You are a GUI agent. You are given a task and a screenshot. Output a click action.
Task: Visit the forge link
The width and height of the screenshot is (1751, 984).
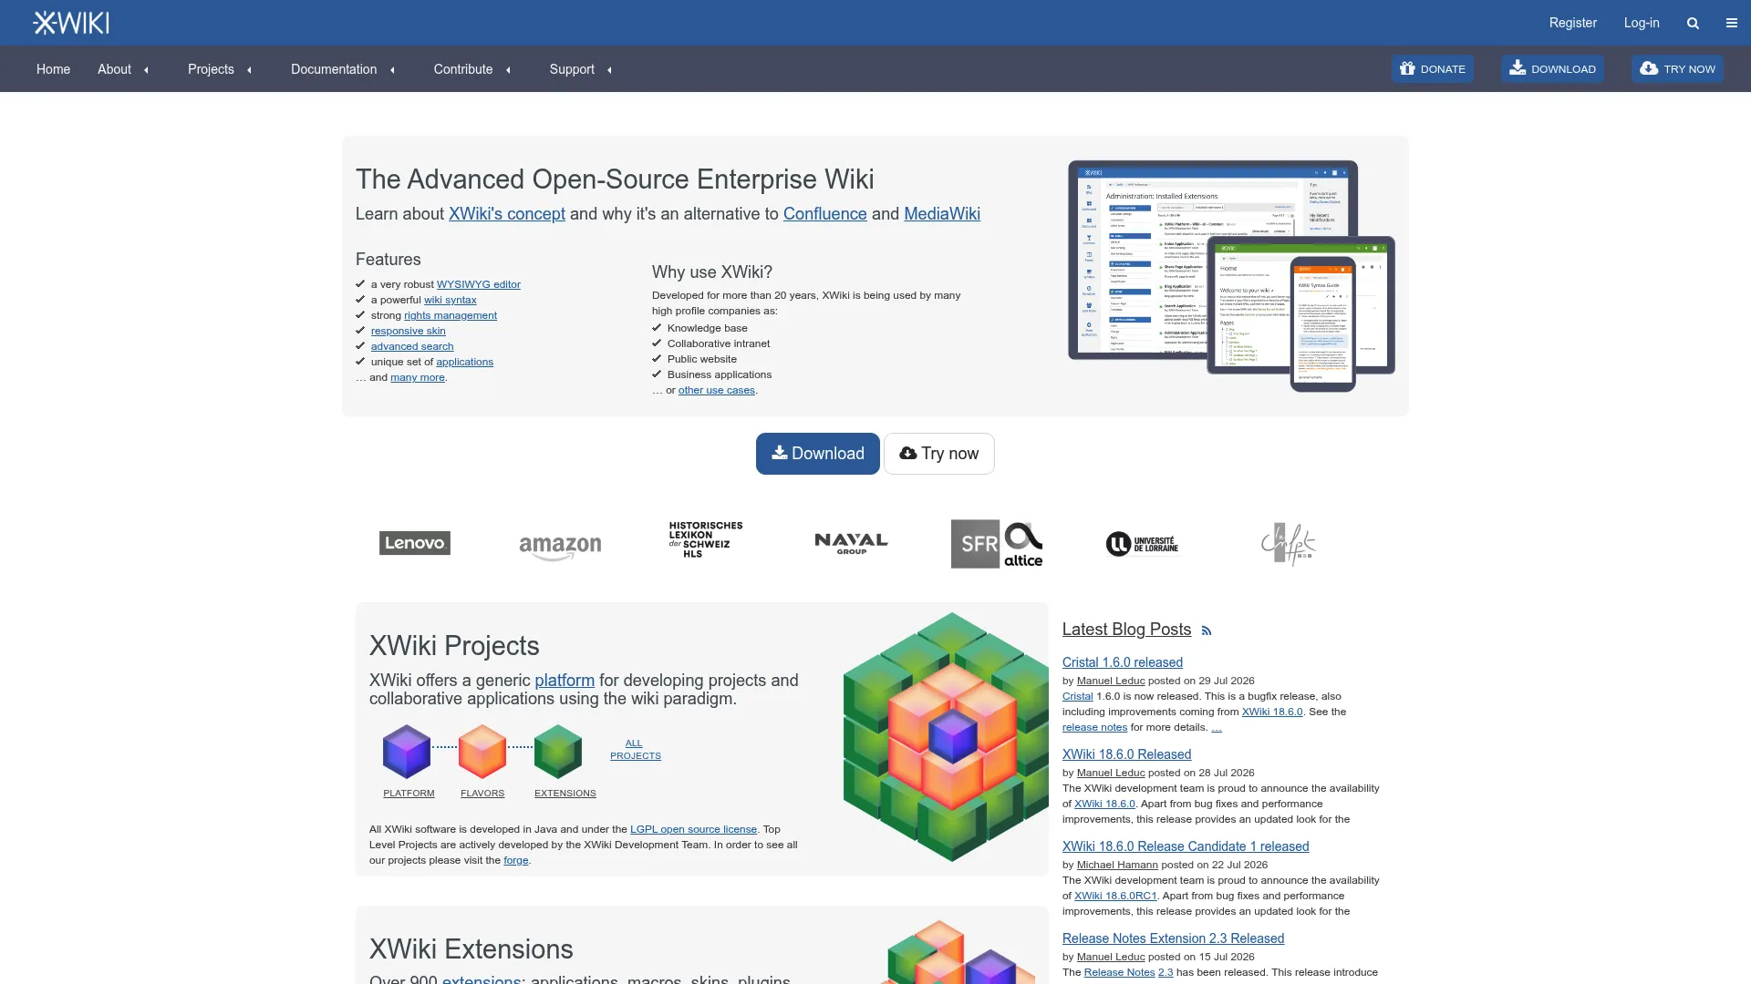click(516, 860)
